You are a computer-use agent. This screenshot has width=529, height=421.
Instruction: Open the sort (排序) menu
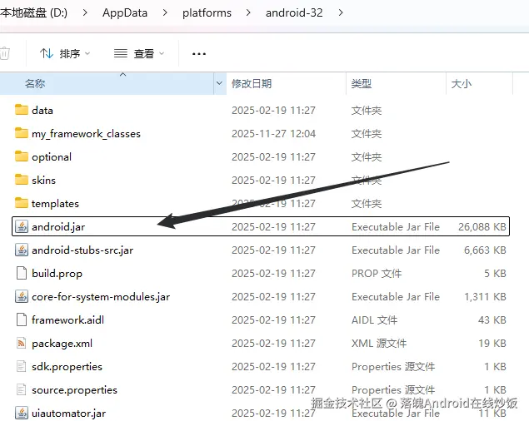click(65, 53)
